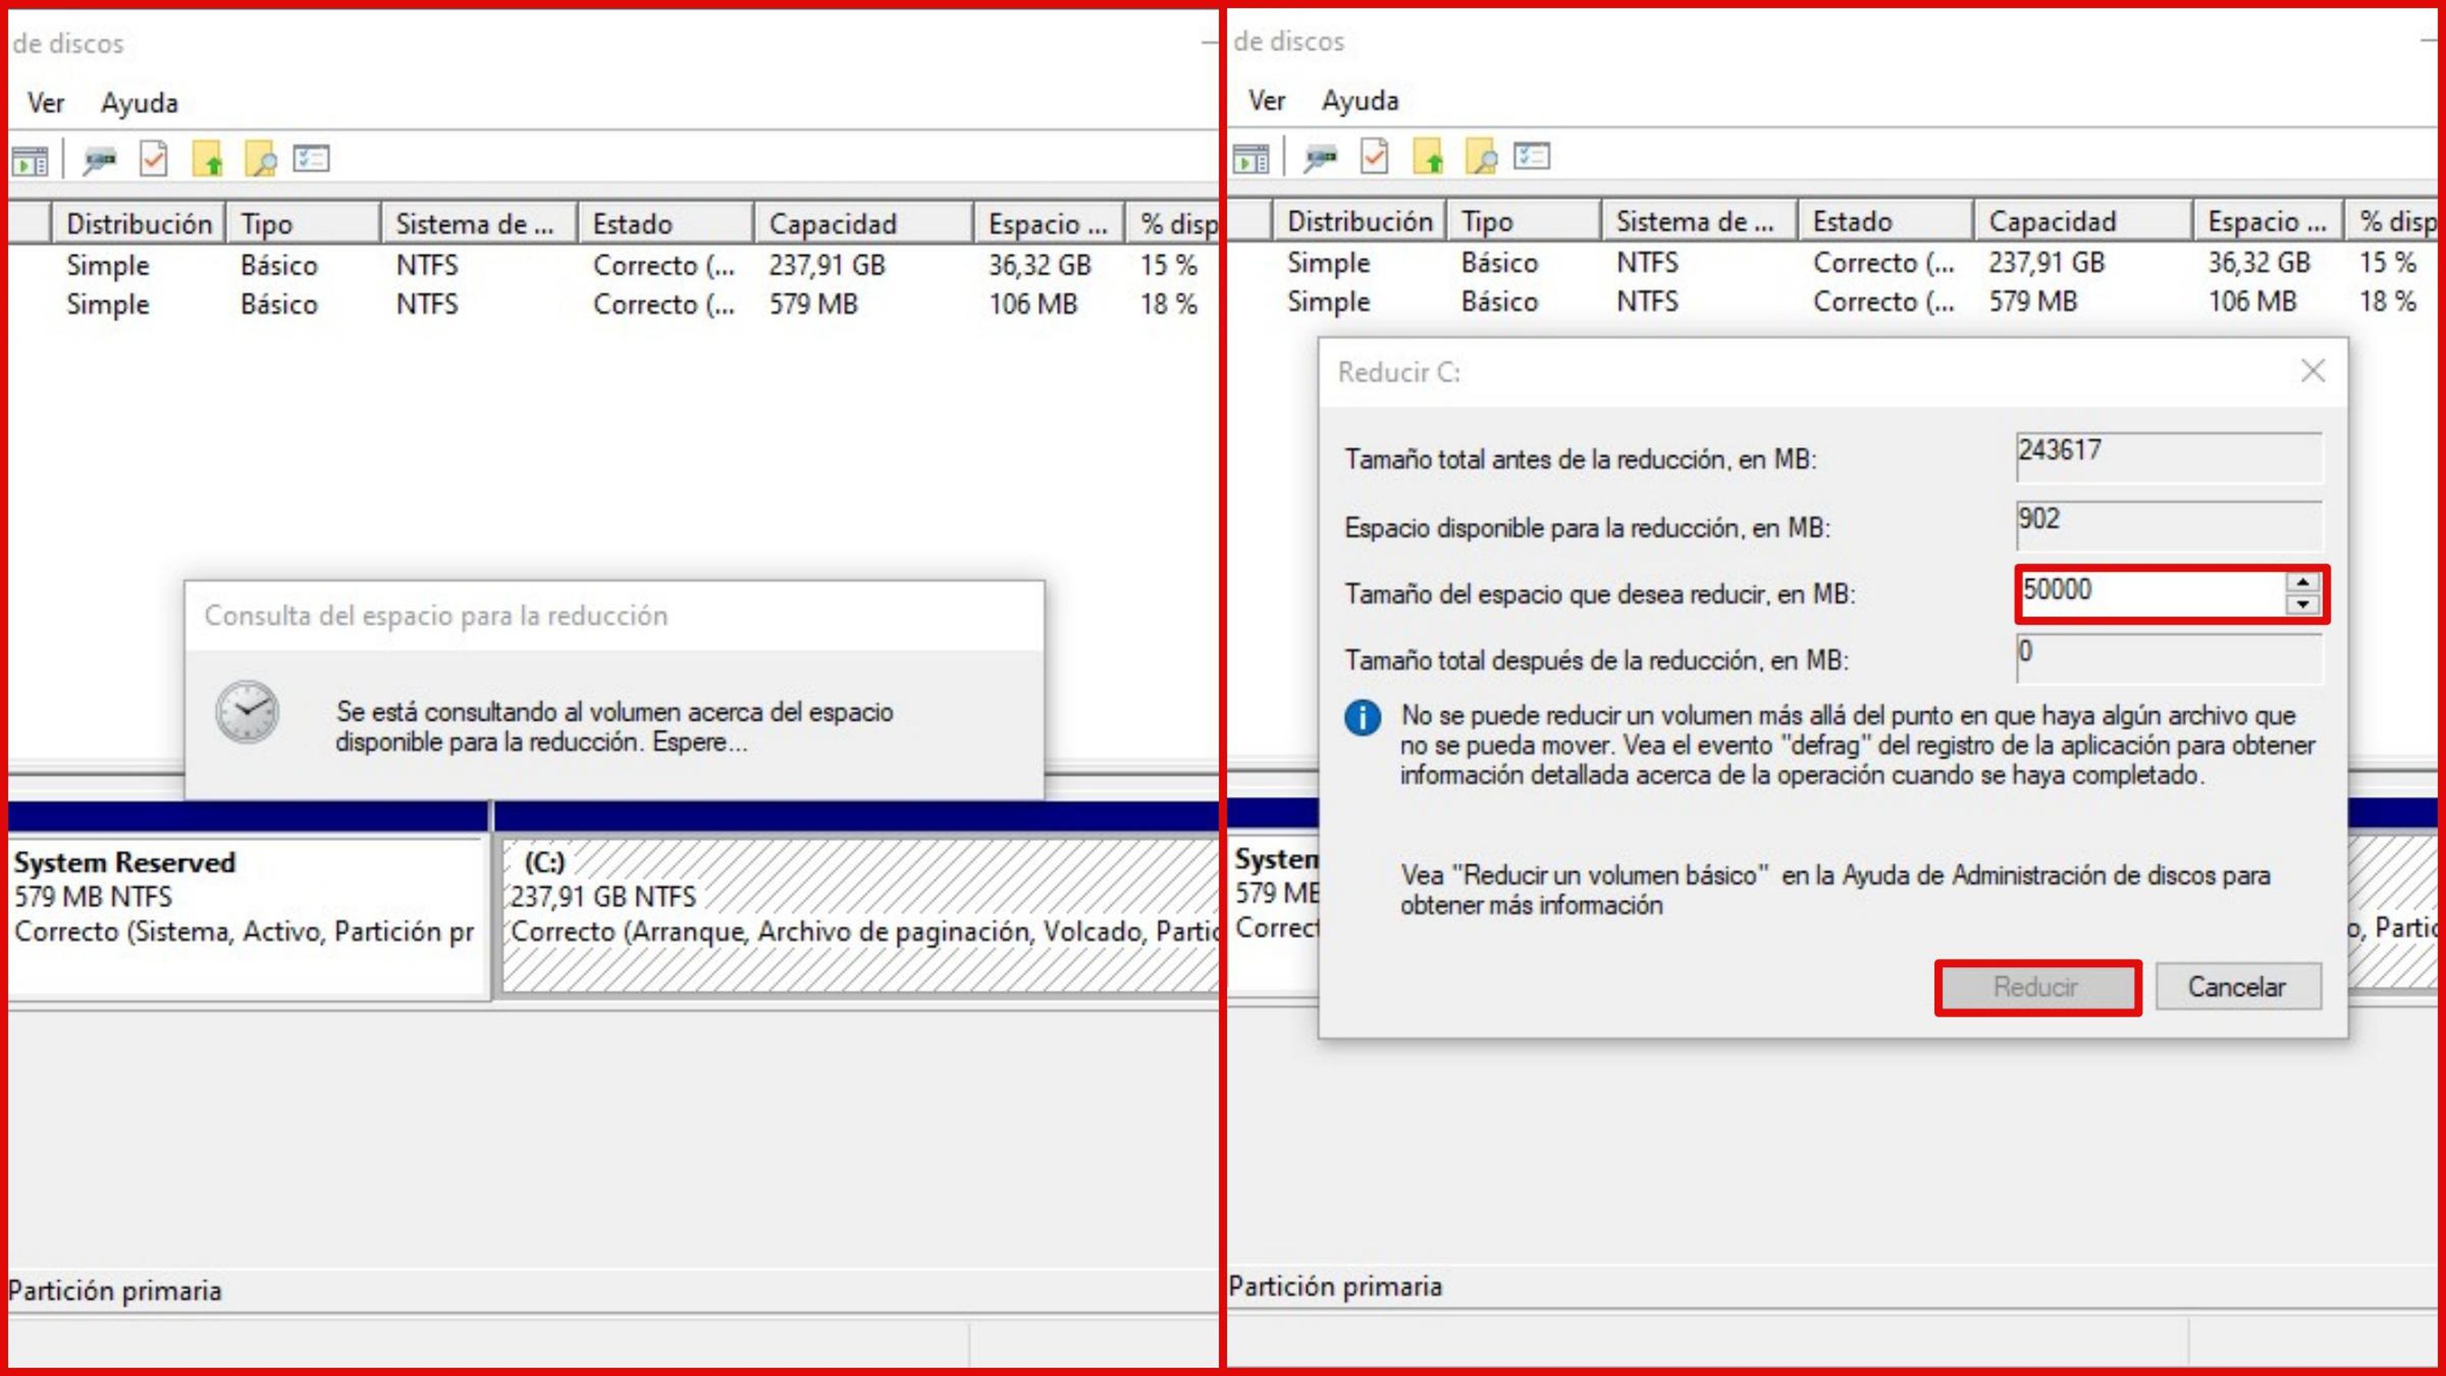Close the Reducir C: dialog with the X

2313,370
